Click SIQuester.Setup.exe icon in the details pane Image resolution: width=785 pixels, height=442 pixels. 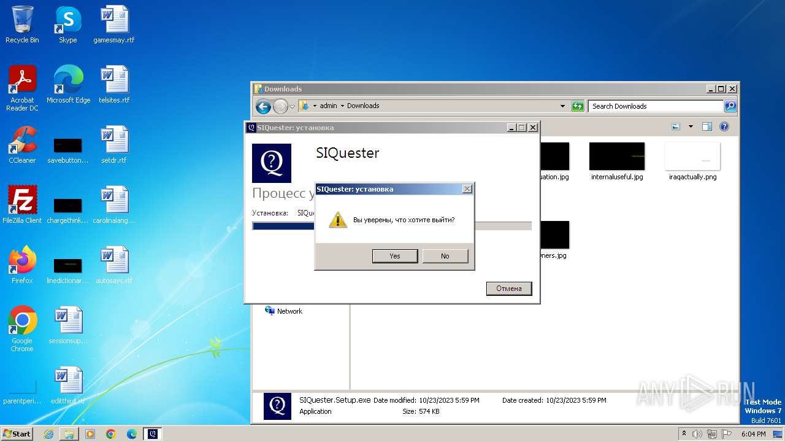point(277,406)
